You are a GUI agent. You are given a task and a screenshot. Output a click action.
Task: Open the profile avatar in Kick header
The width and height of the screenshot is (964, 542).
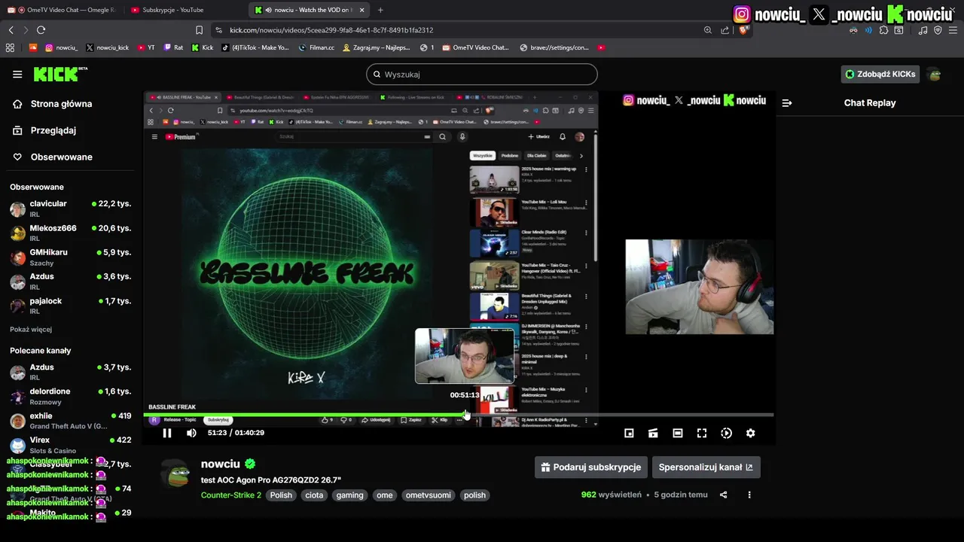point(935,75)
